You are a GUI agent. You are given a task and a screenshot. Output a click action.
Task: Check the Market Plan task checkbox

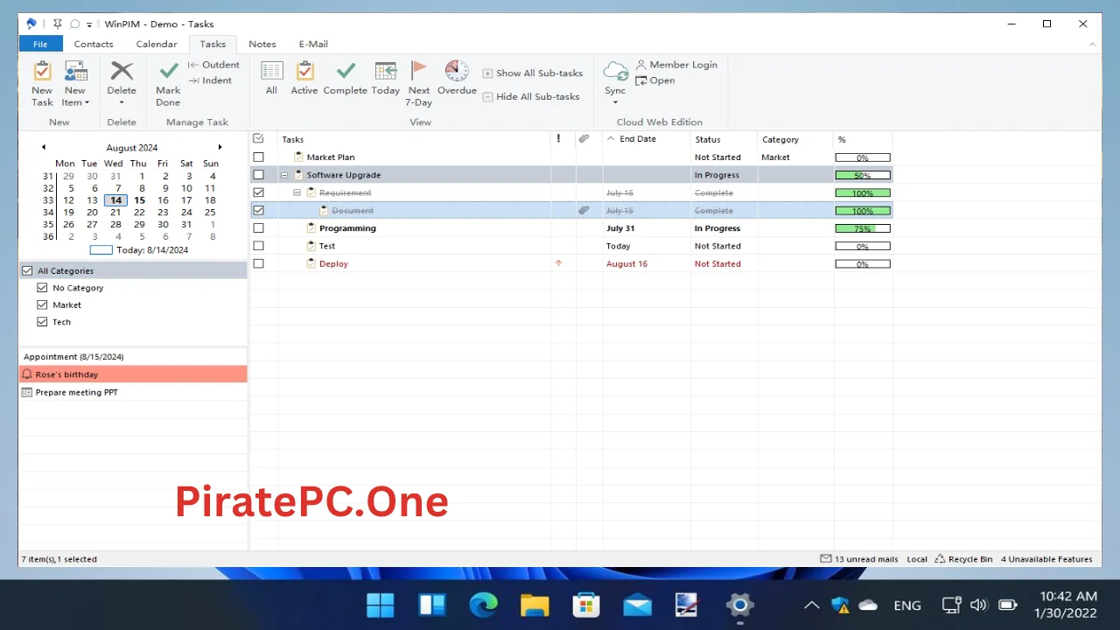point(258,157)
